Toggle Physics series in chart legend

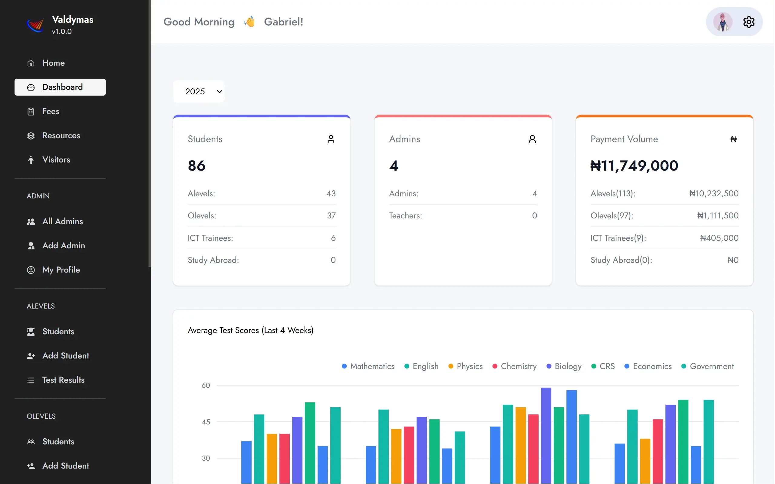coord(465,366)
